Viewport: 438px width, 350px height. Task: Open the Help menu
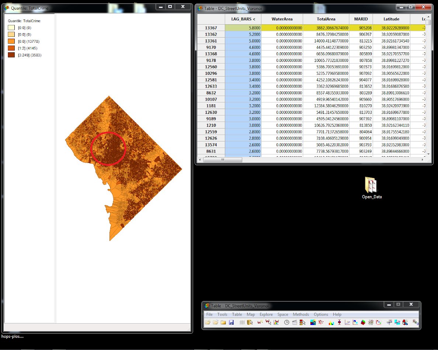coord(337,314)
